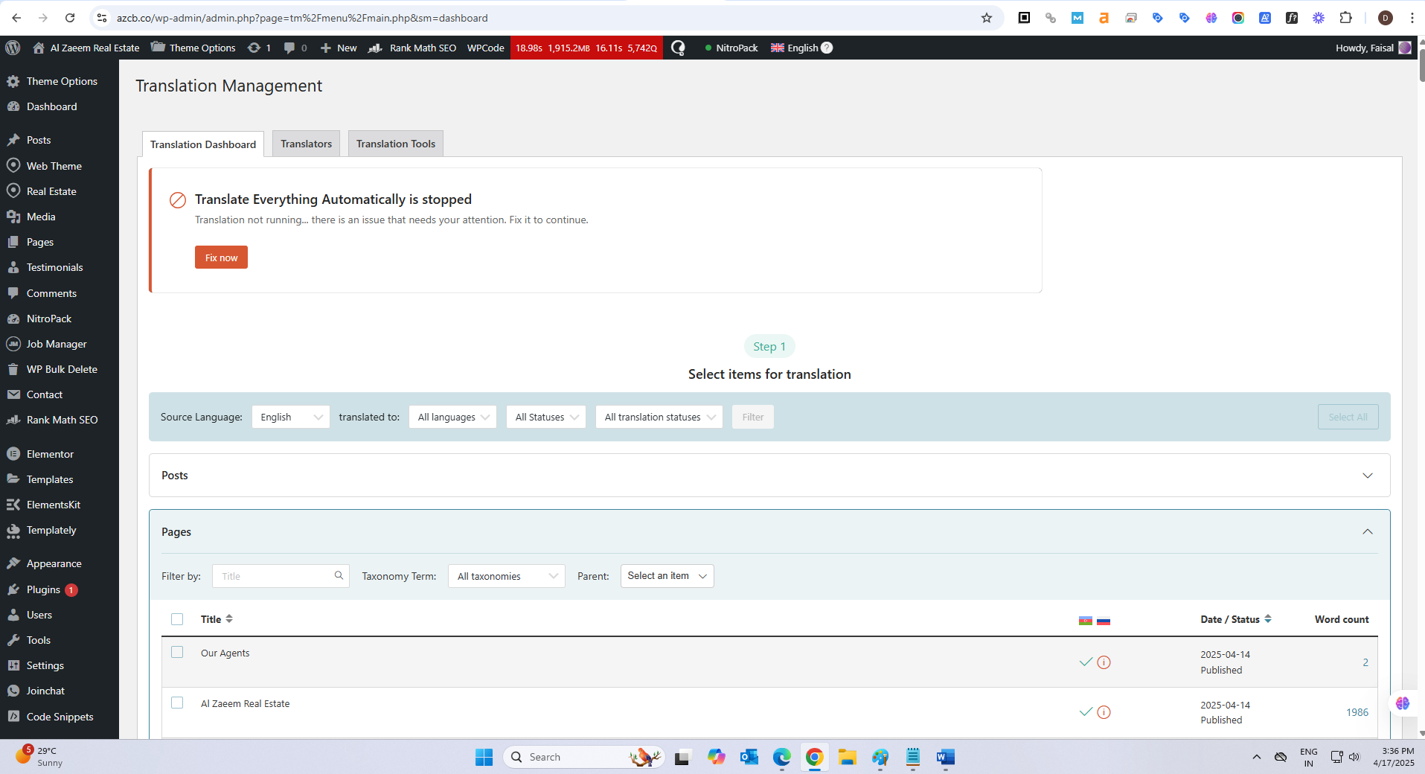Image resolution: width=1425 pixels, height=774 pixels.
Task: Open Code Snippets in the sidebar
Action: 60,717
